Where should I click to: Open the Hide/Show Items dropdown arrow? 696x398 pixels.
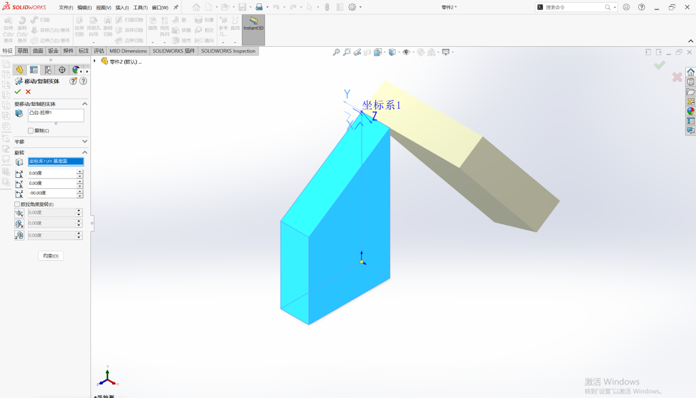(413, 52)
